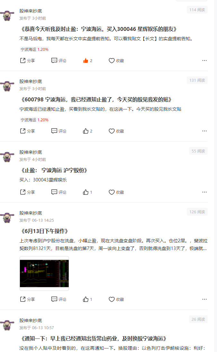Unlike the first post with the orange thumbs-up
The width and height of the screenshot is (217, 352).
pyautogui.click(x=88, y=60)
